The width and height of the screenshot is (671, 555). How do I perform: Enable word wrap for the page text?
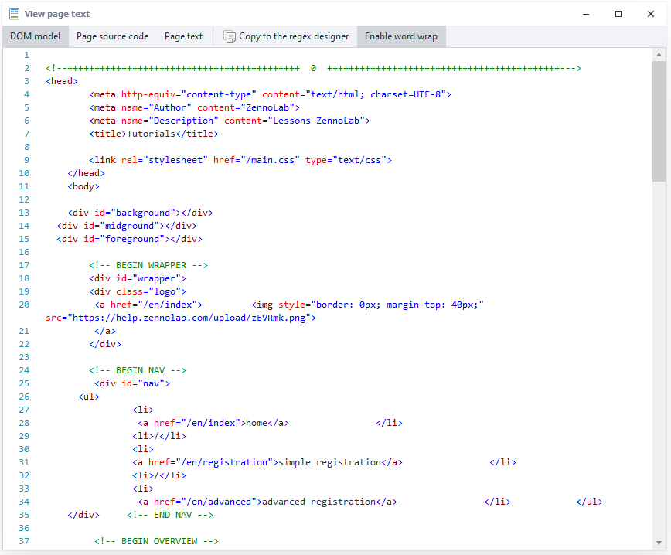point(400,36)
